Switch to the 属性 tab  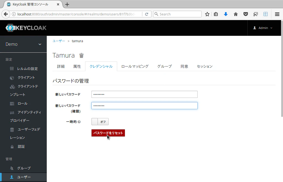click(x=77, y=66)
